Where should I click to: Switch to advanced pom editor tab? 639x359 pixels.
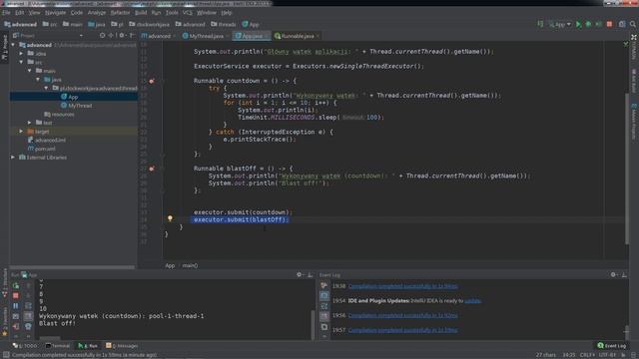[159, 36]
